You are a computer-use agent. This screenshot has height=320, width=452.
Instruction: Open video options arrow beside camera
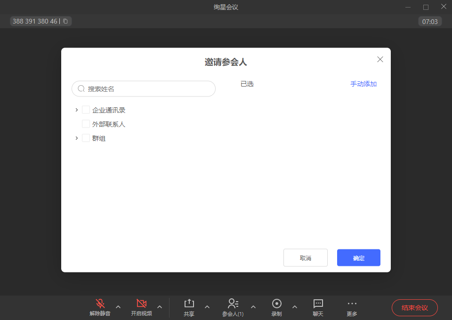coord(160,307)
